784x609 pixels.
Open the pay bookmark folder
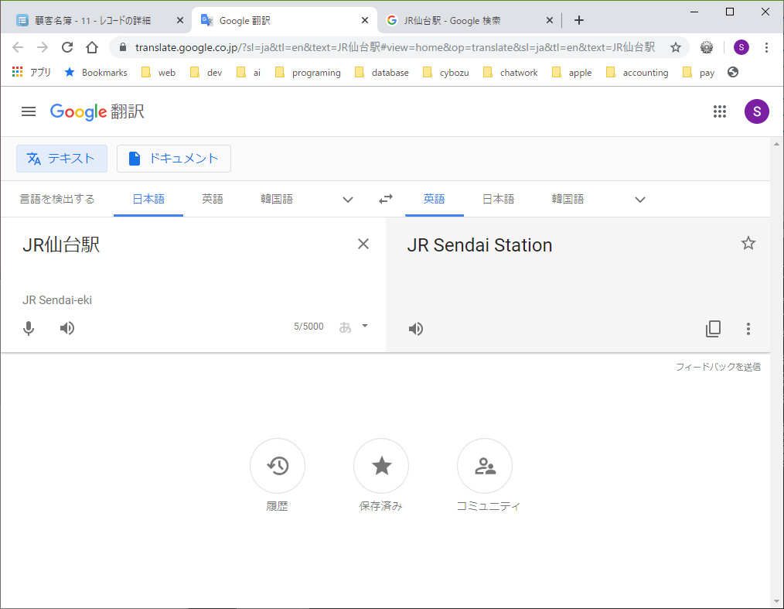pos(698,73)
